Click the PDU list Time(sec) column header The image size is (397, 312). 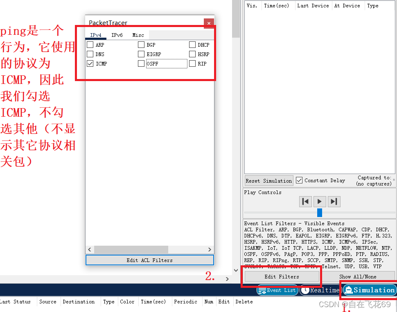coord(155,302)
